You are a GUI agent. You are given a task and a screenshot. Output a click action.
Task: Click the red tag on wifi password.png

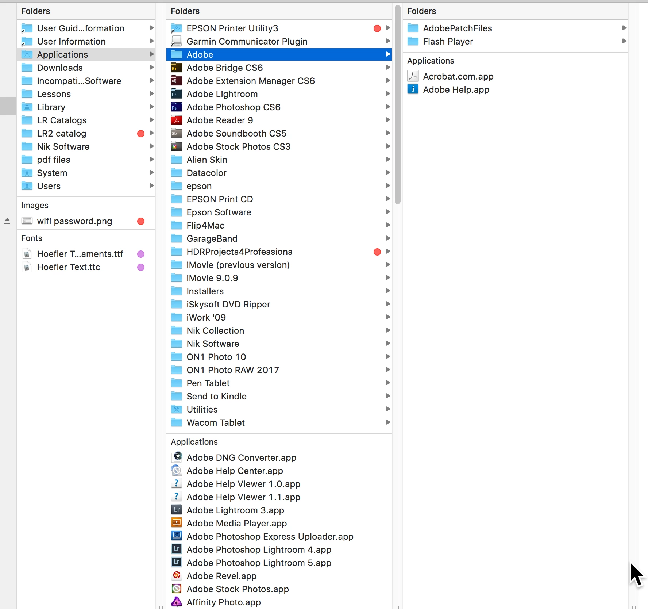[141, 221]
